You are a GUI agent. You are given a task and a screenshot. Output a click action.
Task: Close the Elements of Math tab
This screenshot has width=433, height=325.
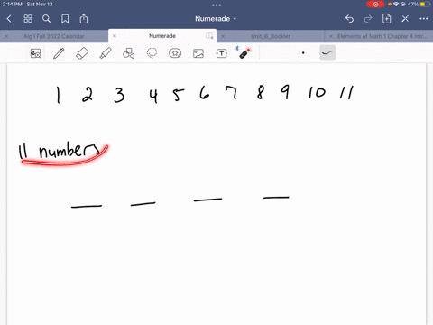(x=331, y=36)
